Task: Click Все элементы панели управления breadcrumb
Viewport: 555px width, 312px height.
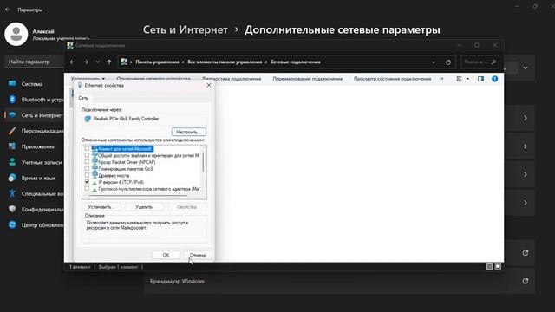Action: [x=225, y=62]
